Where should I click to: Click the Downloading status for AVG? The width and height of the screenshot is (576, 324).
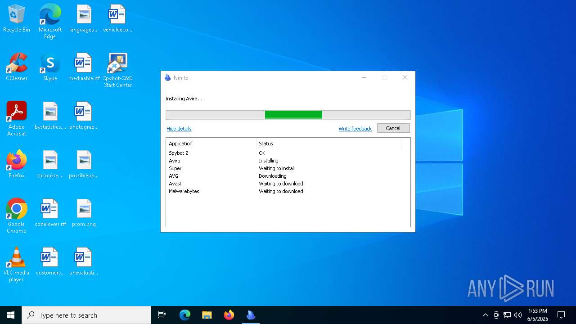pos(273,176)
